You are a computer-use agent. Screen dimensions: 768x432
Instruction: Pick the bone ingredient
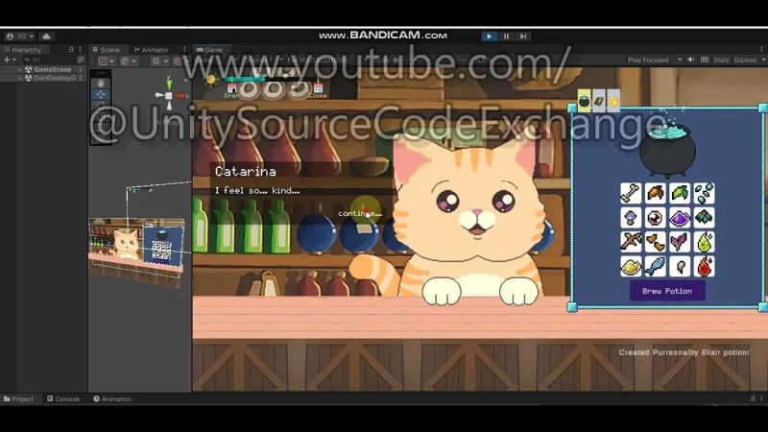tap(631, 193)
